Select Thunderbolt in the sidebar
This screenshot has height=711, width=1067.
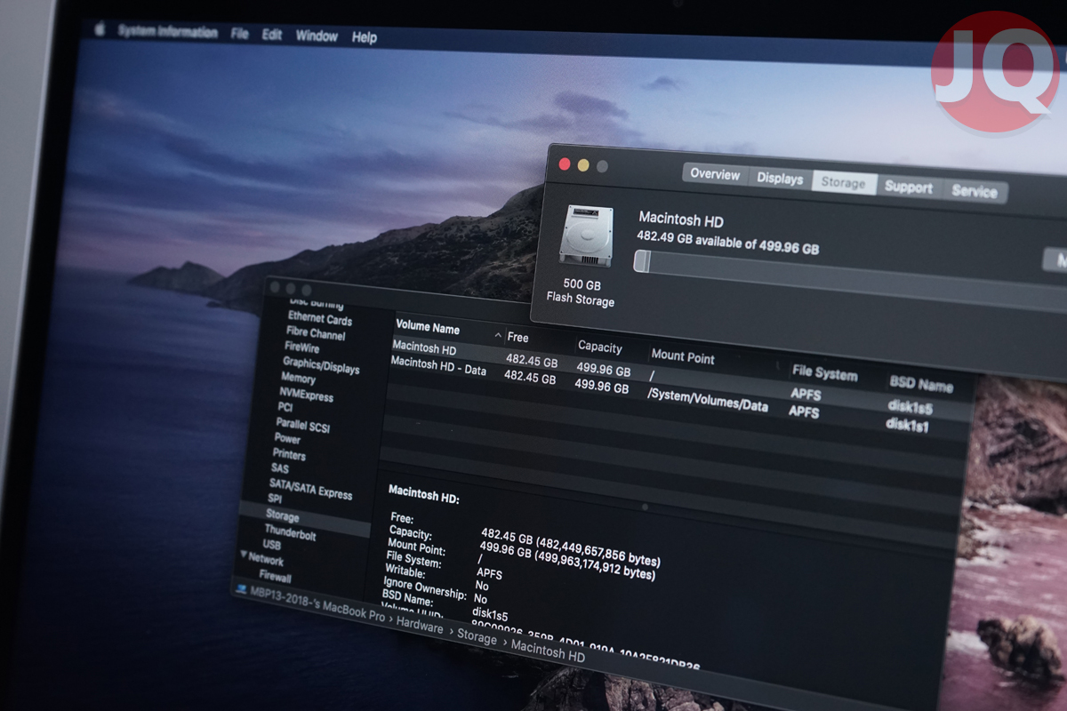click(290, 533)
